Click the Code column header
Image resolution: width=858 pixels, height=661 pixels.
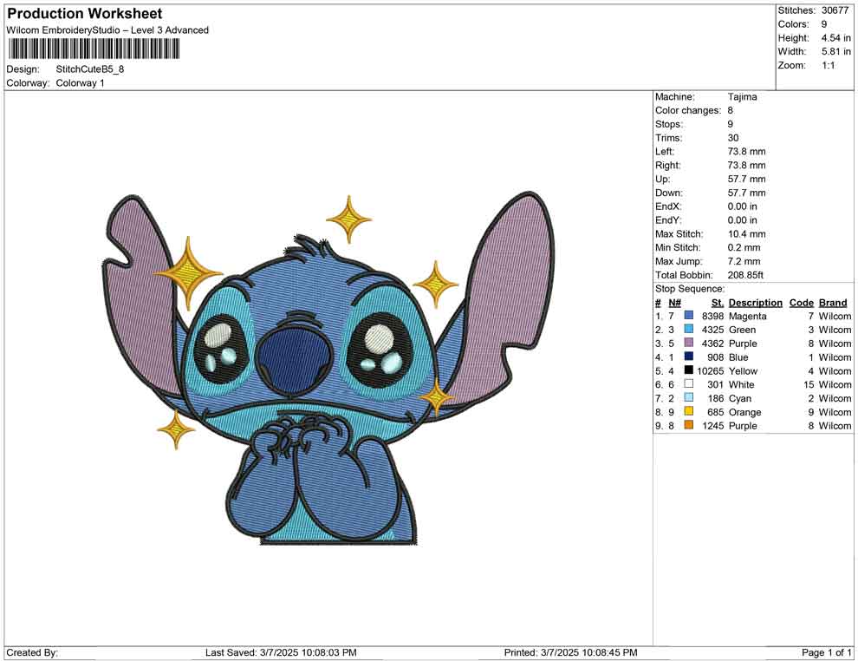tap(802, 303)
